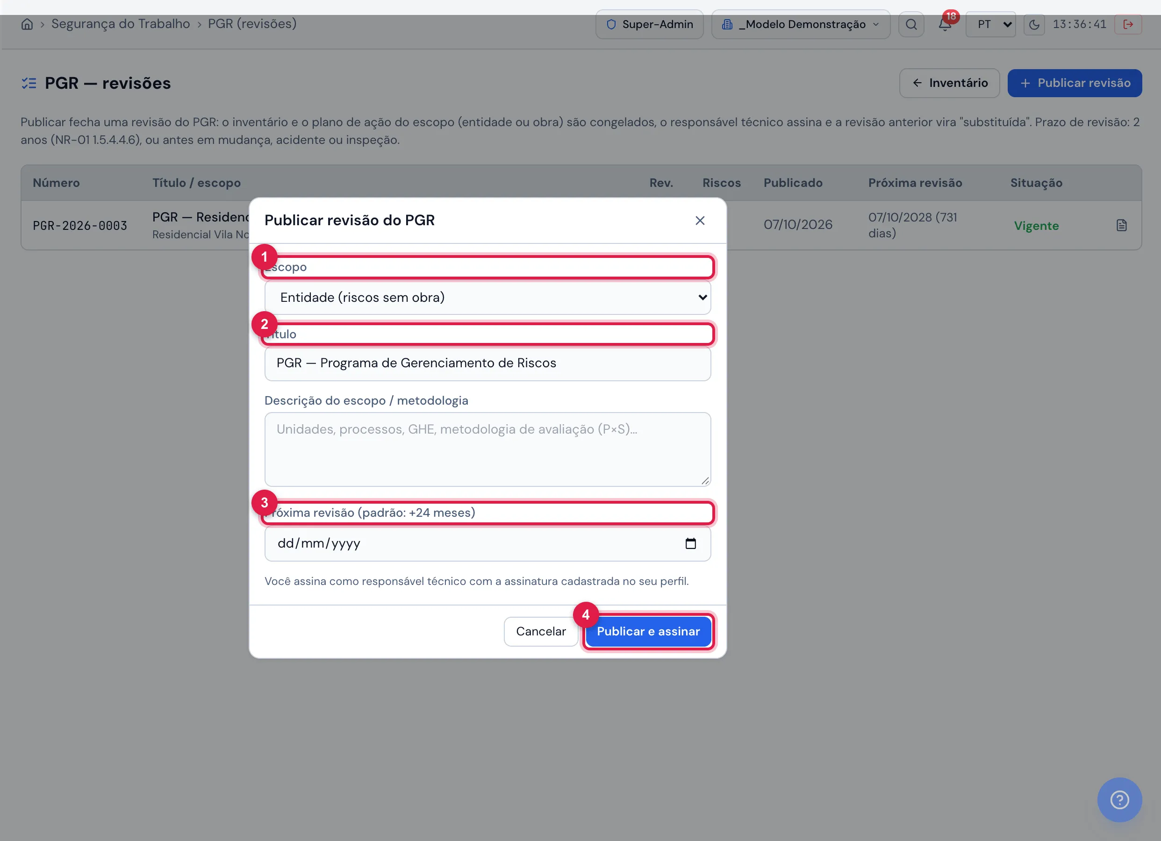Image resolution: width=1161 pixels, height=841 pixels.
Task: Open the Escopo dropdown
Action: [487, 298]
